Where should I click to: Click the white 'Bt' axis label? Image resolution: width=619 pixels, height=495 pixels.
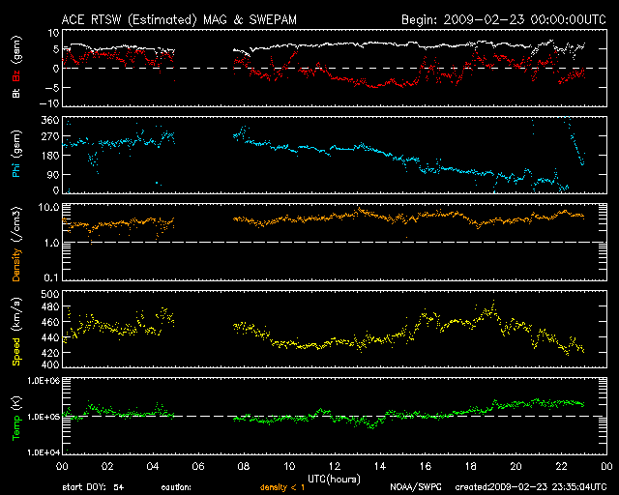pyautogui.click(x=16, y=93)
